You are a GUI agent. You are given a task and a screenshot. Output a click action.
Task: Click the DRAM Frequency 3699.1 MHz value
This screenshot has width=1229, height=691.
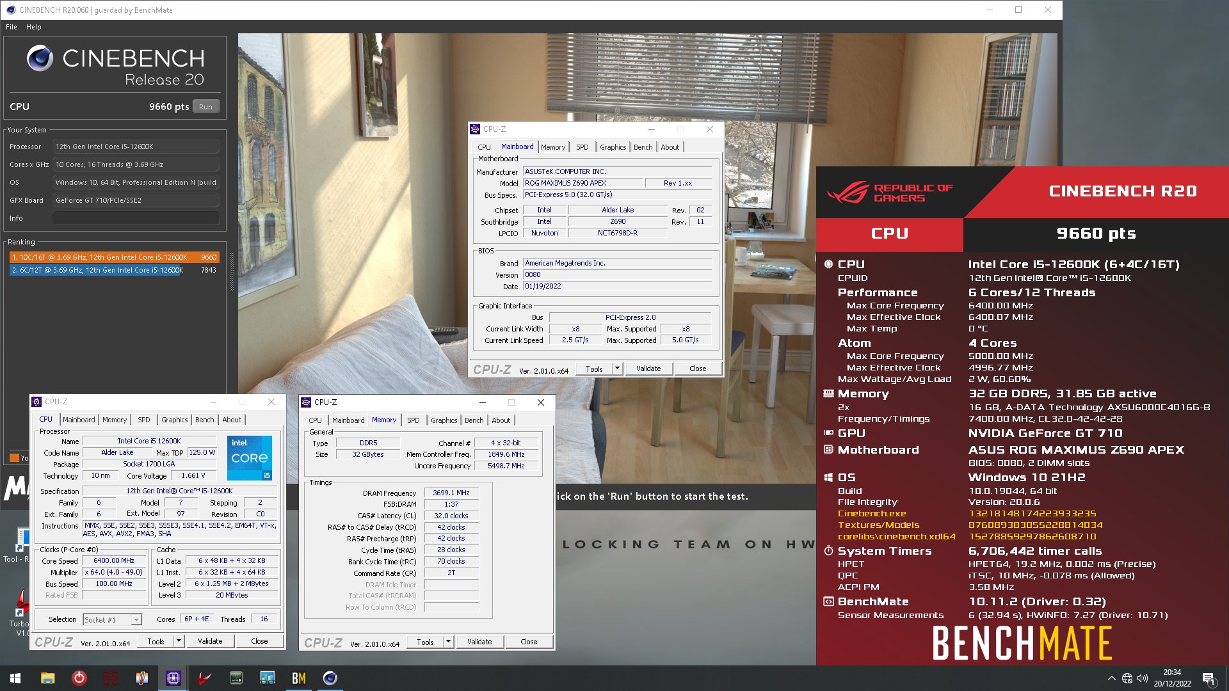click(451, 493)
